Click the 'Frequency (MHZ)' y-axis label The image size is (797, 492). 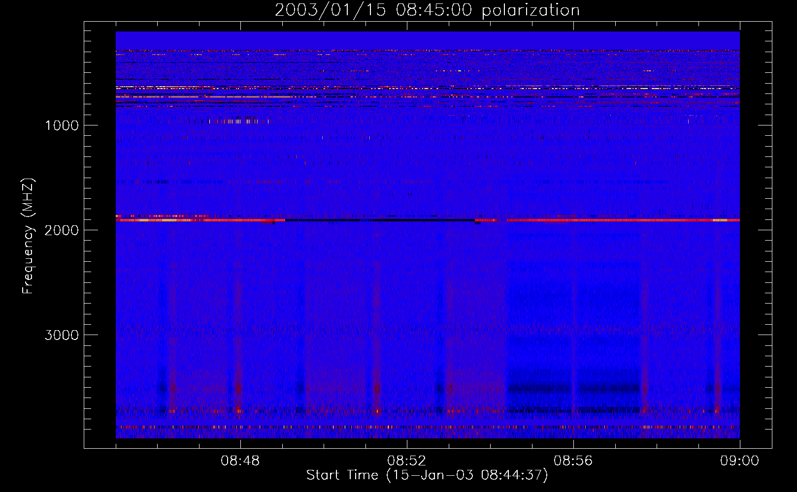pyautogui.click(x=28, y=236)
